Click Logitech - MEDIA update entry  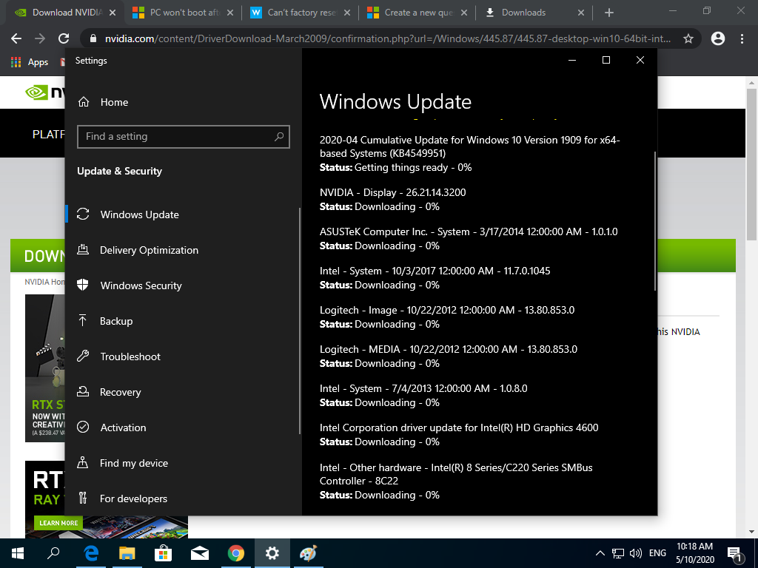click(448, 349)
